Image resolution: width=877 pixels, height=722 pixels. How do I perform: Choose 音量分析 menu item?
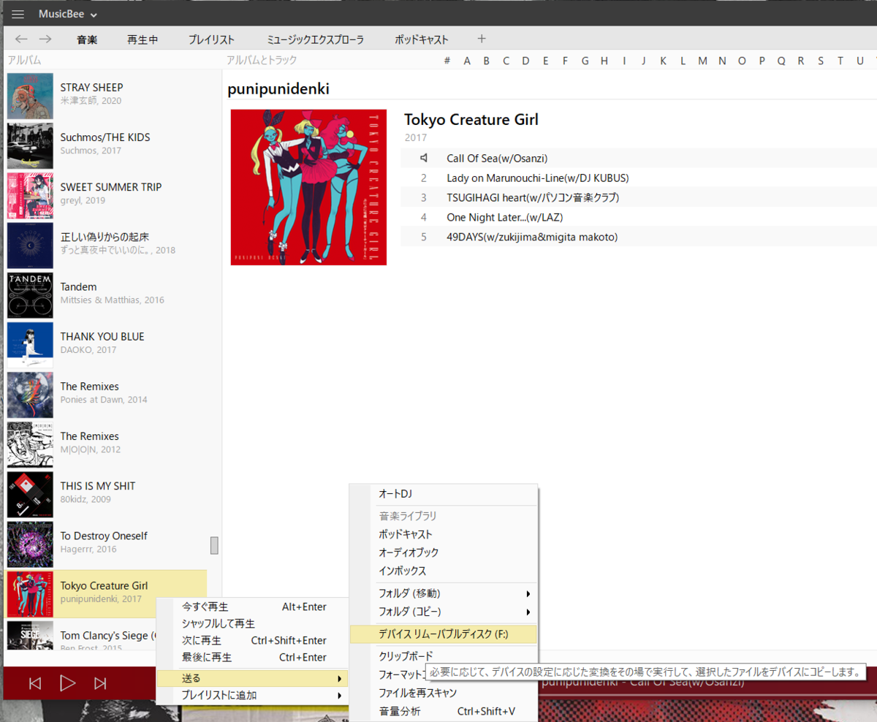point(444,711)
